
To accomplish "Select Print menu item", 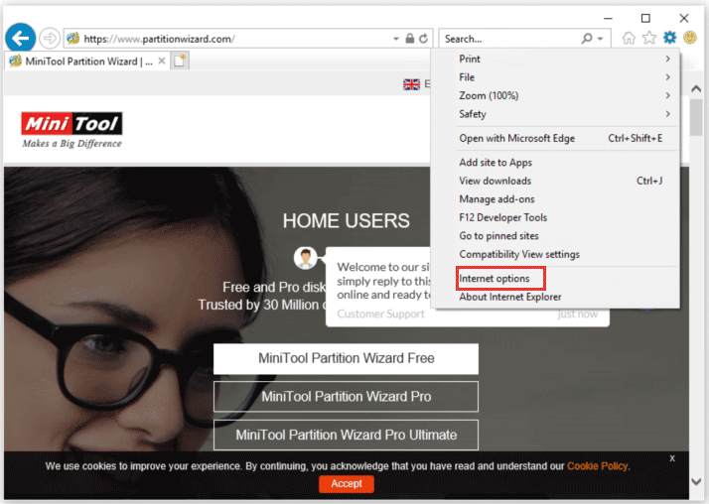I will pyautogui.click(x=555, y=59).
